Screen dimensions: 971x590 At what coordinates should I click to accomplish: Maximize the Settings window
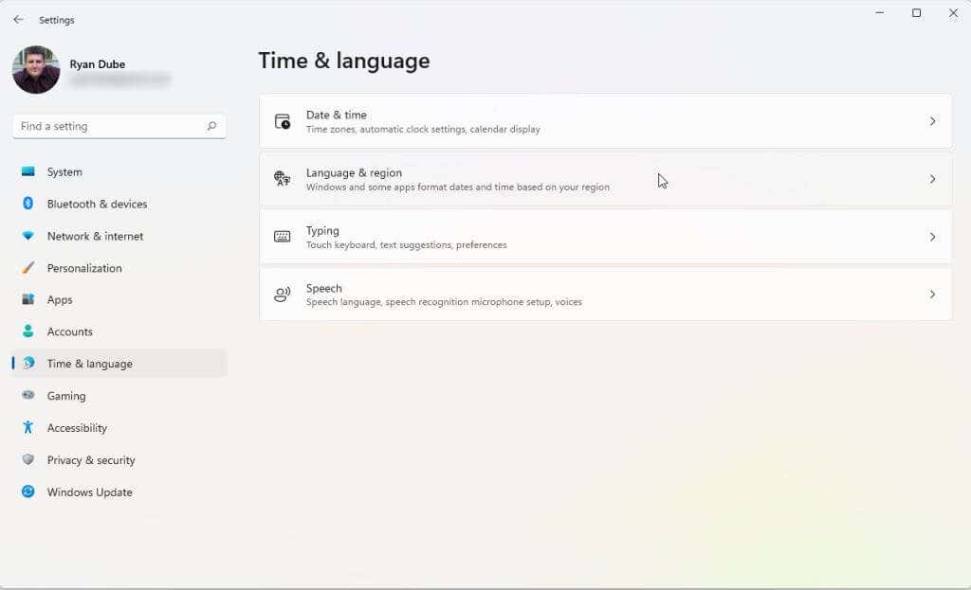point(917,13)
